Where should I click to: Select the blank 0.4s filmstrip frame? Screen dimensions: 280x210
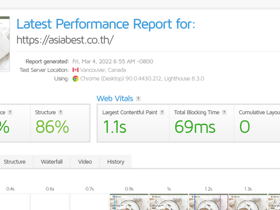[15, 202]
